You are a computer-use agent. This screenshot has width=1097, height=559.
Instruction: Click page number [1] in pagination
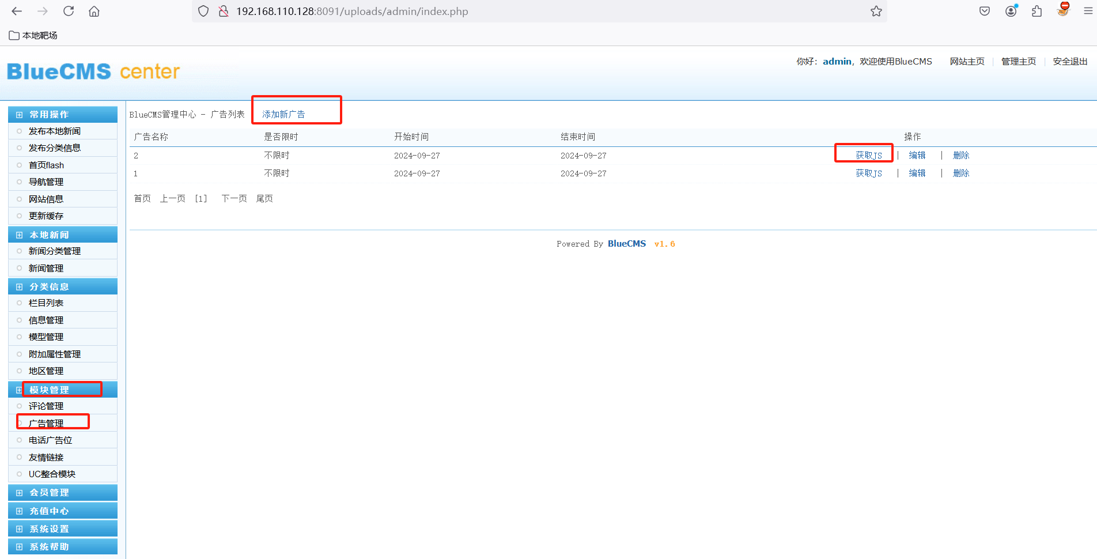(201, 199)
